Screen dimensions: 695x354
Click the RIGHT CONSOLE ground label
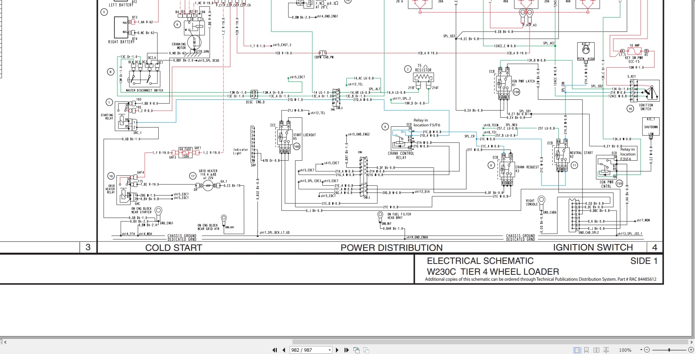pos(532,203)
